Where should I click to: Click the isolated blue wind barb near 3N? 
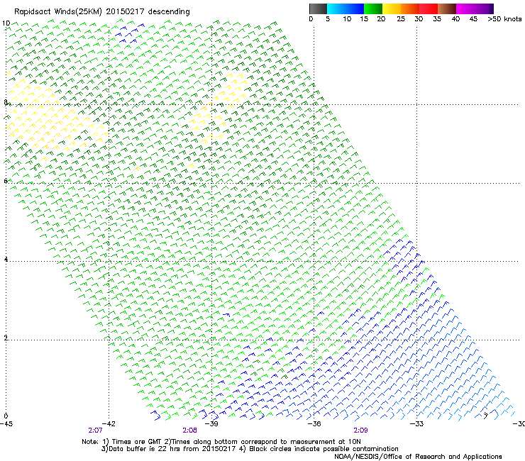click(226, 315)
